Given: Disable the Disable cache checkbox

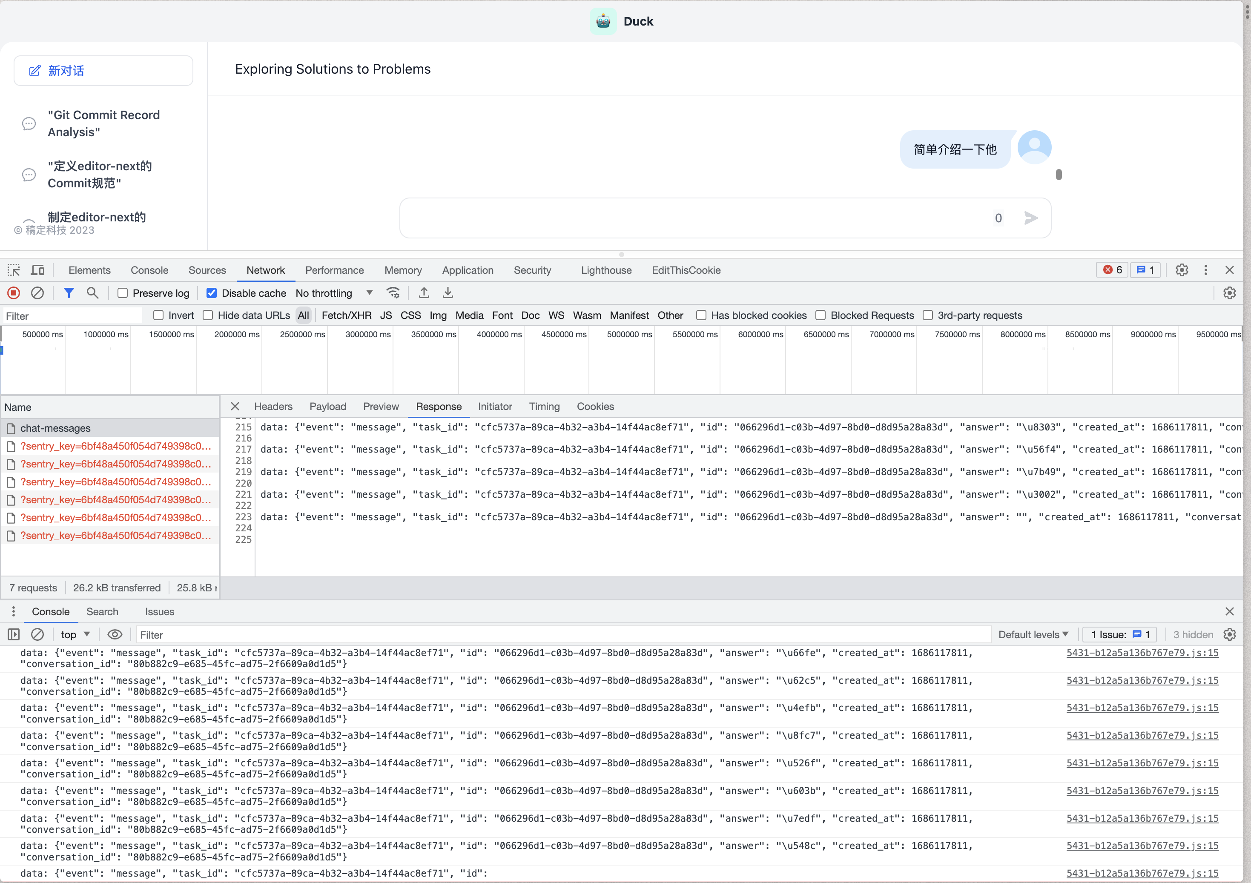Looking at the screenshot, I should (211, 292).
